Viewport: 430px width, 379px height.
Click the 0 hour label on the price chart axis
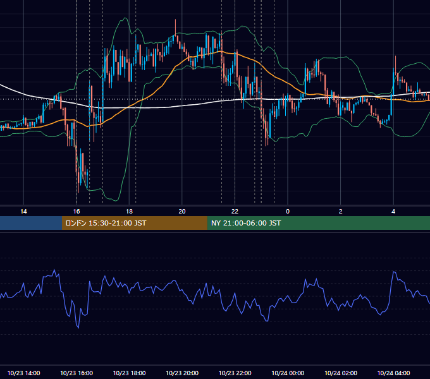[x=288, y=212]
